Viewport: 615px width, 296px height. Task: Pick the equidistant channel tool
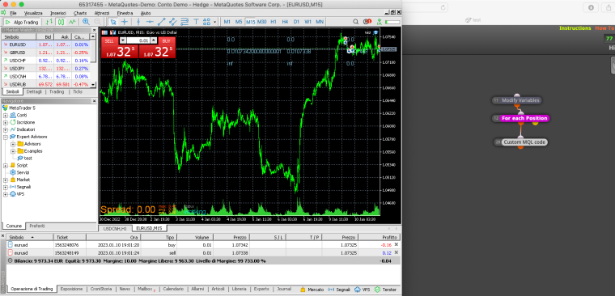pyautogui.click(x=172, y=22)
